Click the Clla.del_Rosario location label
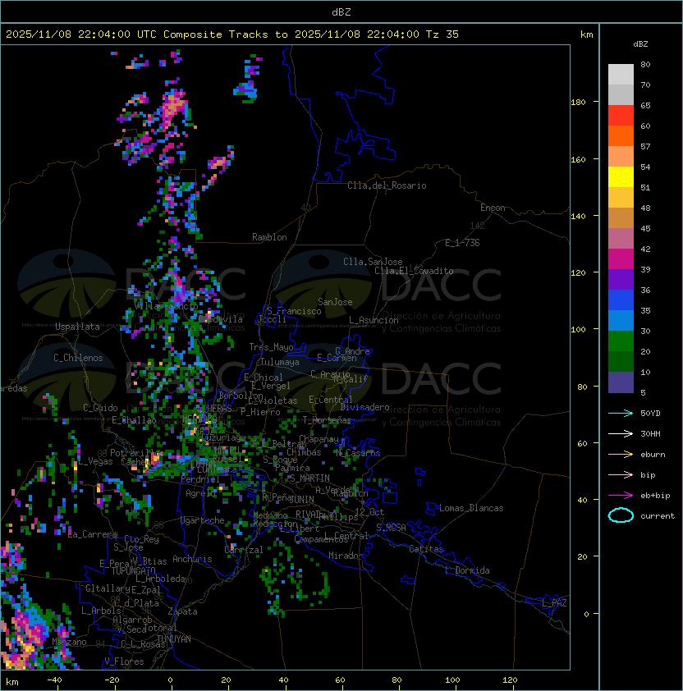The height and width of the screenshot is (691, 683). 387,185
